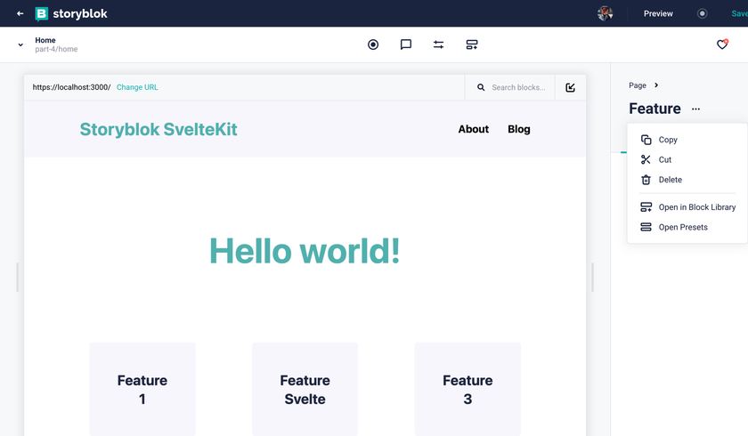The image size is (748, 436).
Task: Click the Change URL link
Action: (x=137, y=87)
